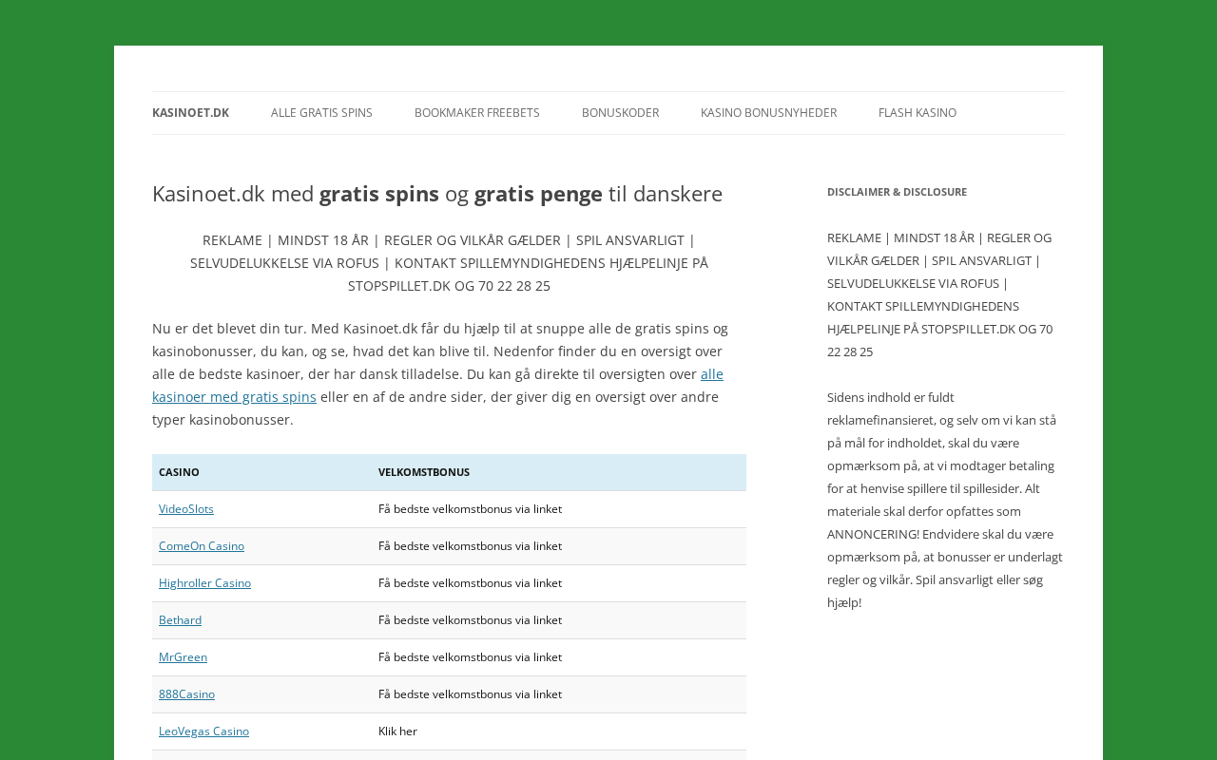Click intro paragraph starting 'Nu er det blevet din tur'
The width and height of the screenshot is (1217, 760).
[x=440, y=374]
